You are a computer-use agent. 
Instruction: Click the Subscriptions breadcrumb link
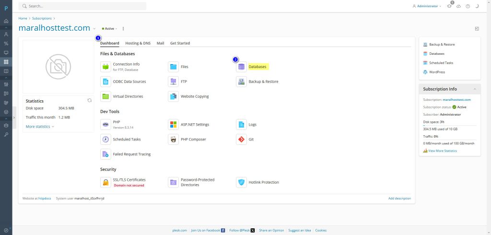coord(42,19)
